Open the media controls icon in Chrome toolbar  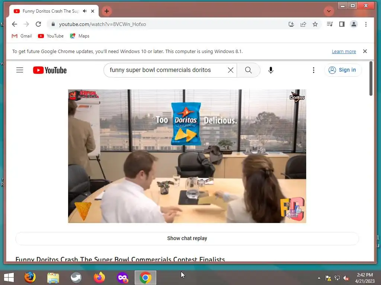click(x=330, y=24)
